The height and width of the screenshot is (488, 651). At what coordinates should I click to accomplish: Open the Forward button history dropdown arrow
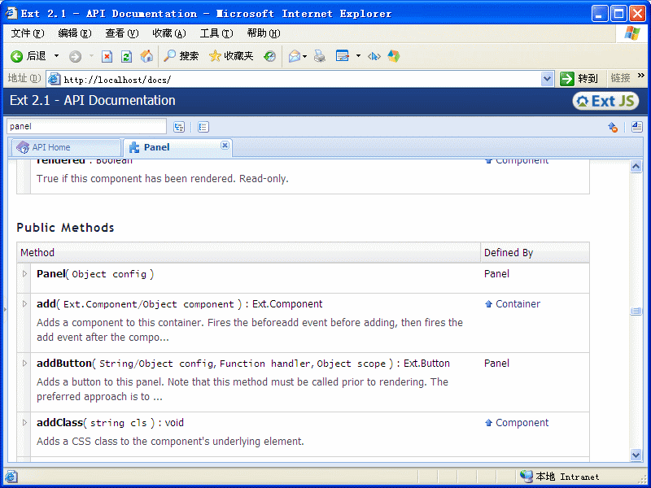91,56
